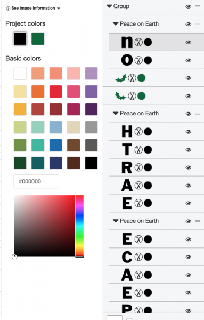The width and height of the screenshot is (204, 320).
Task: Pick the red basic color swatch
Action: [x=55, y=91]
